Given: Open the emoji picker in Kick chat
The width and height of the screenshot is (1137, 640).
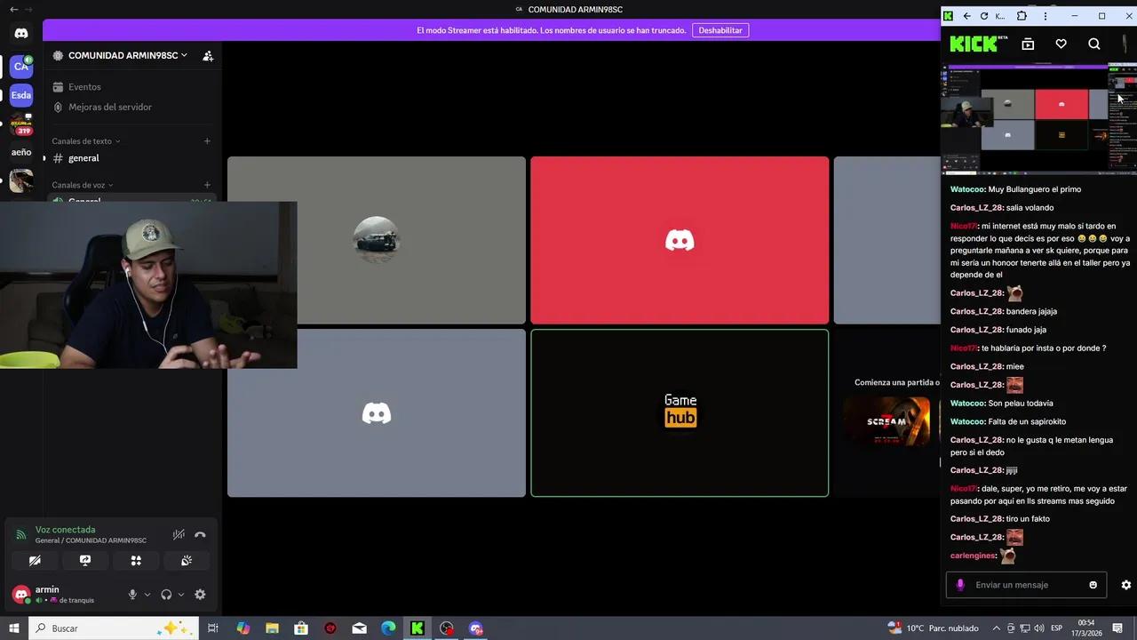Looking at the screenshot, I should tap(1093, 585).
